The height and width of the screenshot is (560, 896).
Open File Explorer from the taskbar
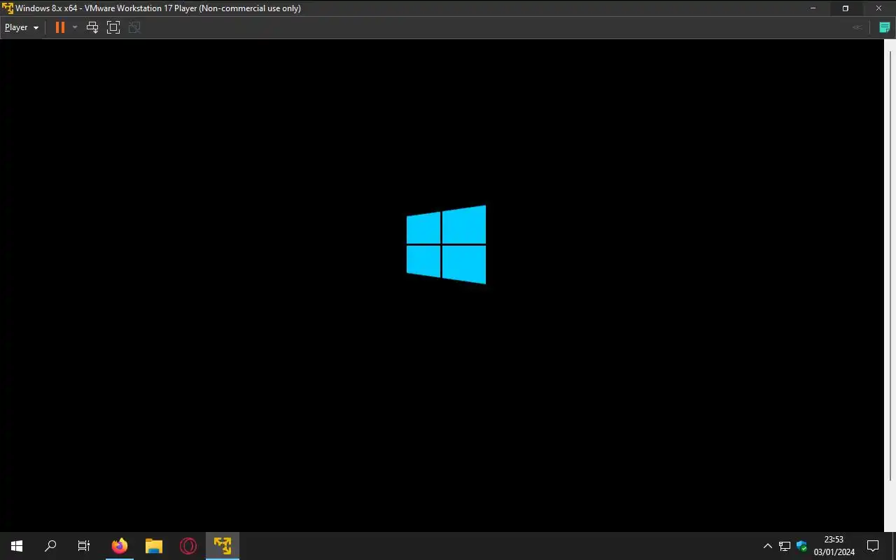(x=154, y=546)
